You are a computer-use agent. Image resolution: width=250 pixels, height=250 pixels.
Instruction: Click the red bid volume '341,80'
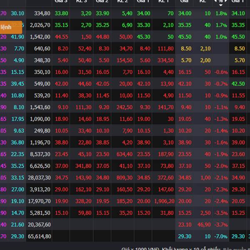pyautogui.click(x=83, y=166)
